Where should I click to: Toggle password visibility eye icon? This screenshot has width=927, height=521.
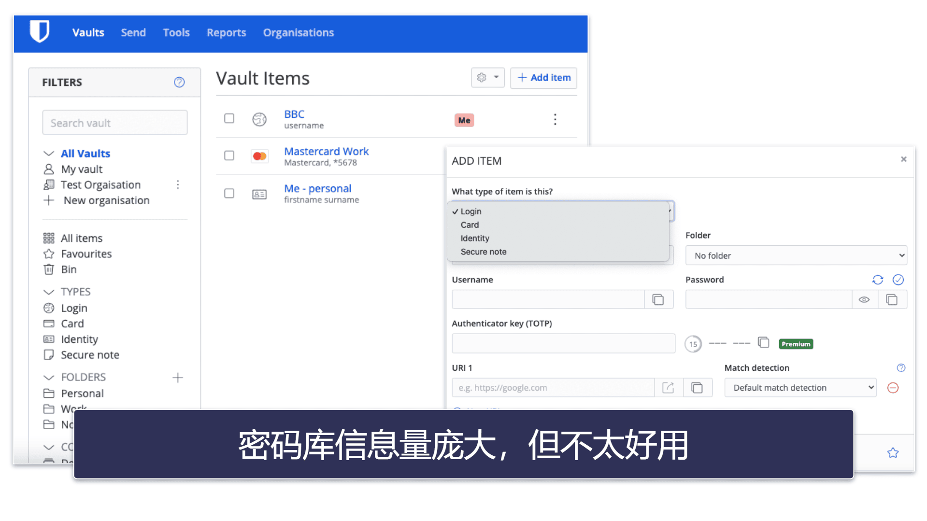click(x=864, y=299)
